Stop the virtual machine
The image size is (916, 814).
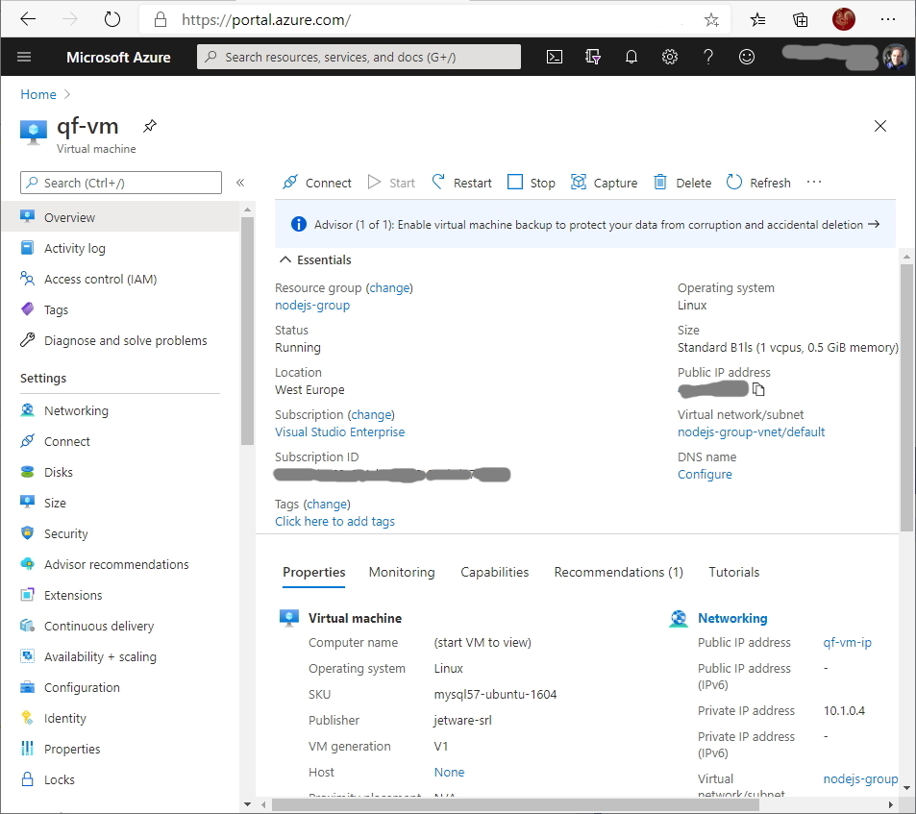[x=532, y=183]
